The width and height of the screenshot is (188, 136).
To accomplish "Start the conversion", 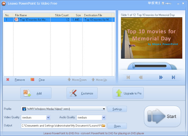I will coord(162,116).
